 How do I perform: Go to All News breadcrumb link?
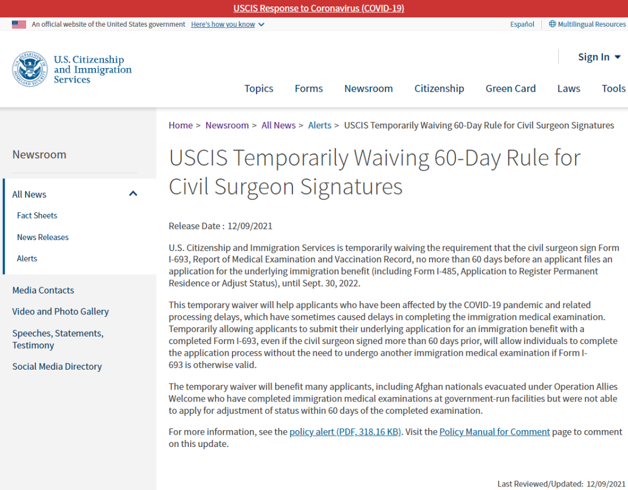coord(279,126)
